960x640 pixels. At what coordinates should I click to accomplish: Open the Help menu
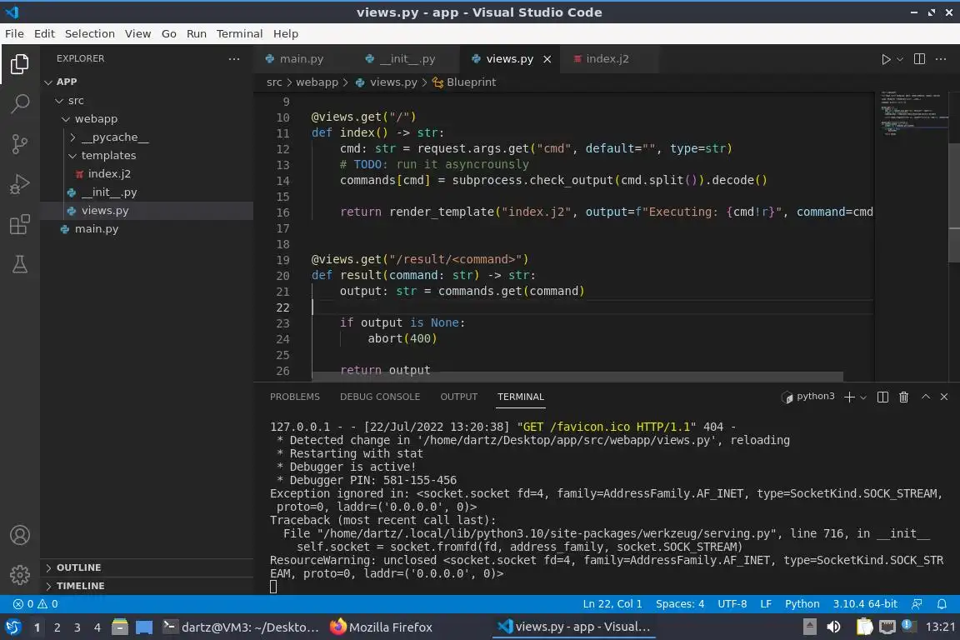click(x=285, y=33)
